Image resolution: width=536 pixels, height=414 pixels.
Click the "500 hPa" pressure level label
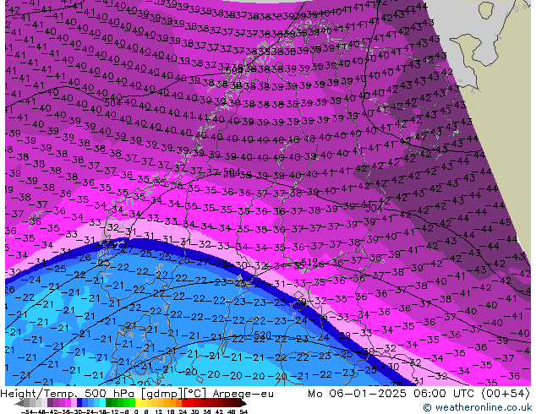pos(108,394)
